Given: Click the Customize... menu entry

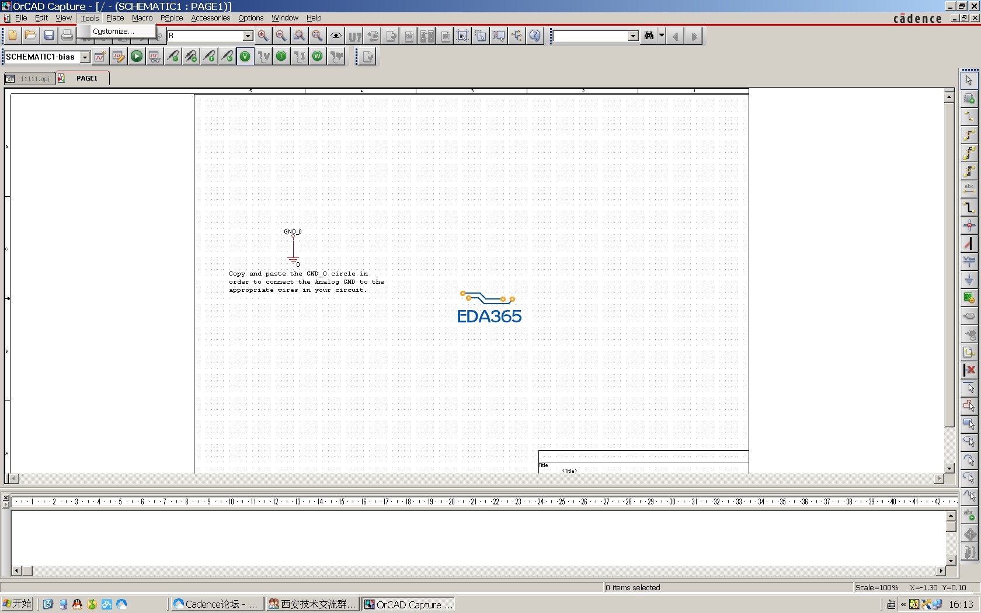Looking at the screenshot, I should [x=113, y=32].
